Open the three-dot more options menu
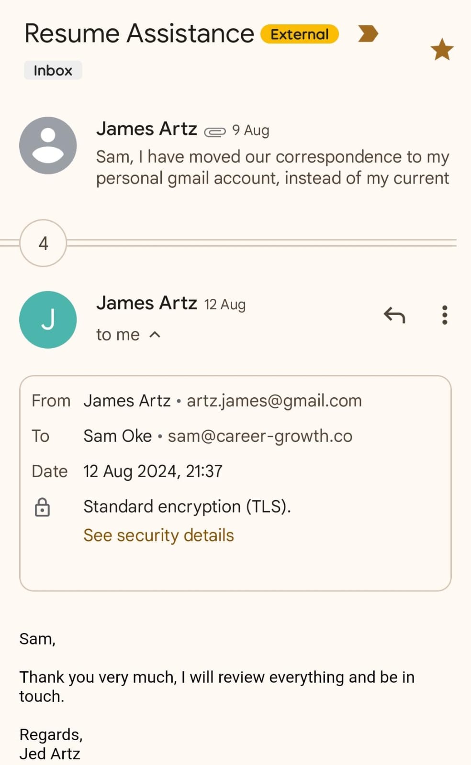The width and height of the screenshot is (471, 765). coord(445,315)
